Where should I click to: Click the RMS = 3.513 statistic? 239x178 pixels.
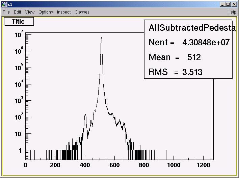click(176, 72)
